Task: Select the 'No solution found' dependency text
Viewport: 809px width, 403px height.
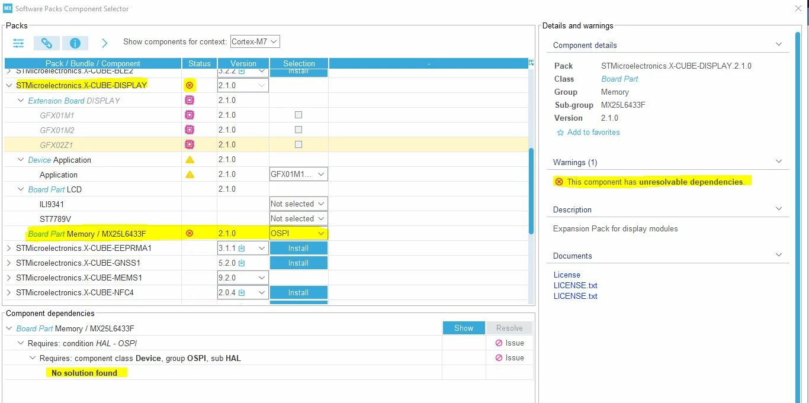Action: coord(84,373)
